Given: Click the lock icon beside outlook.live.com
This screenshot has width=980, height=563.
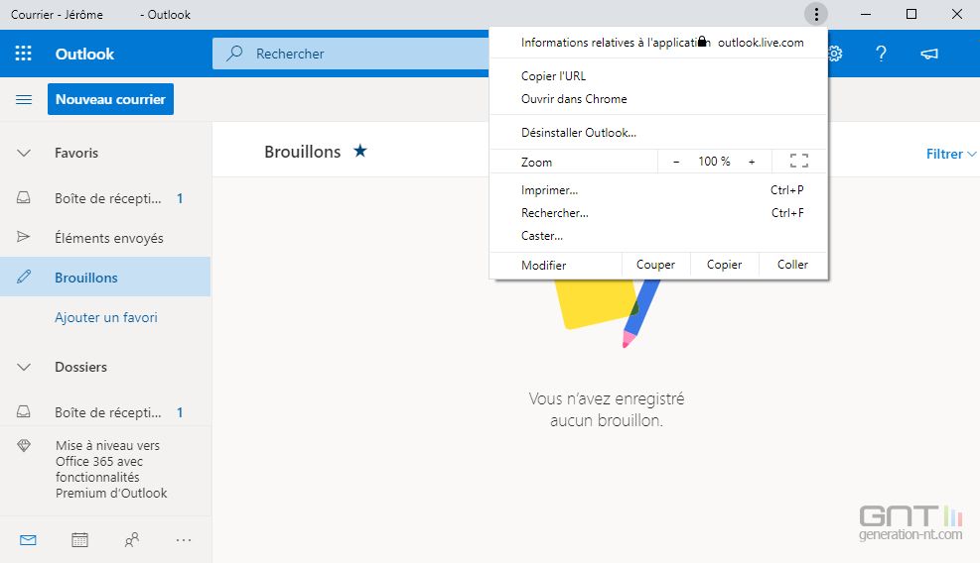Looking at the screenshot, I should coord(703,42).
